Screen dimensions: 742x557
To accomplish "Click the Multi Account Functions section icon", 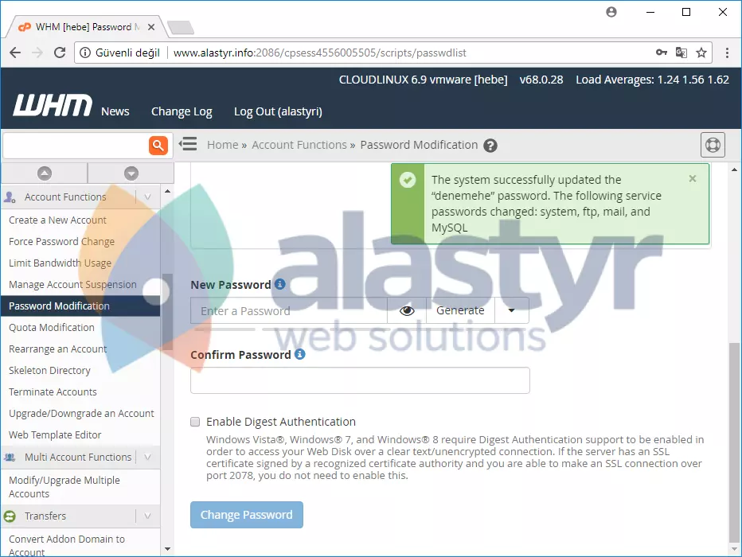I will click(x=10, y=458).
